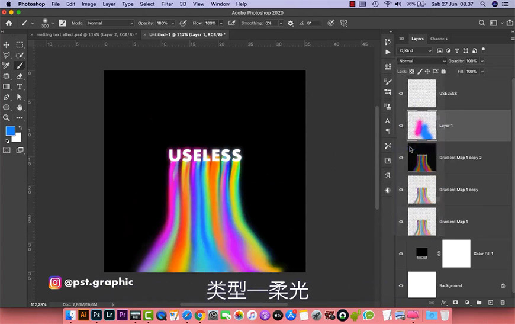The width and height of the screenshot is (515, 324).
Task: Swap foreground and background colors
Action: (x=20, y=127)
